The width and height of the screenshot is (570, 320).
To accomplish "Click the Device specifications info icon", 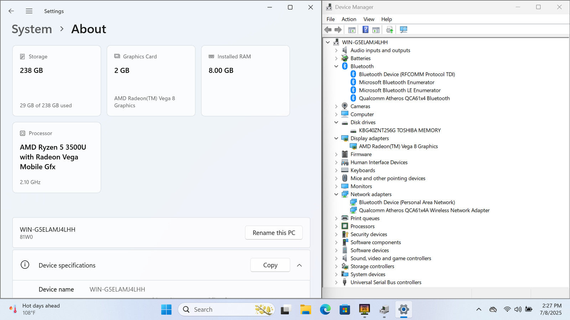I will (25, 265).
